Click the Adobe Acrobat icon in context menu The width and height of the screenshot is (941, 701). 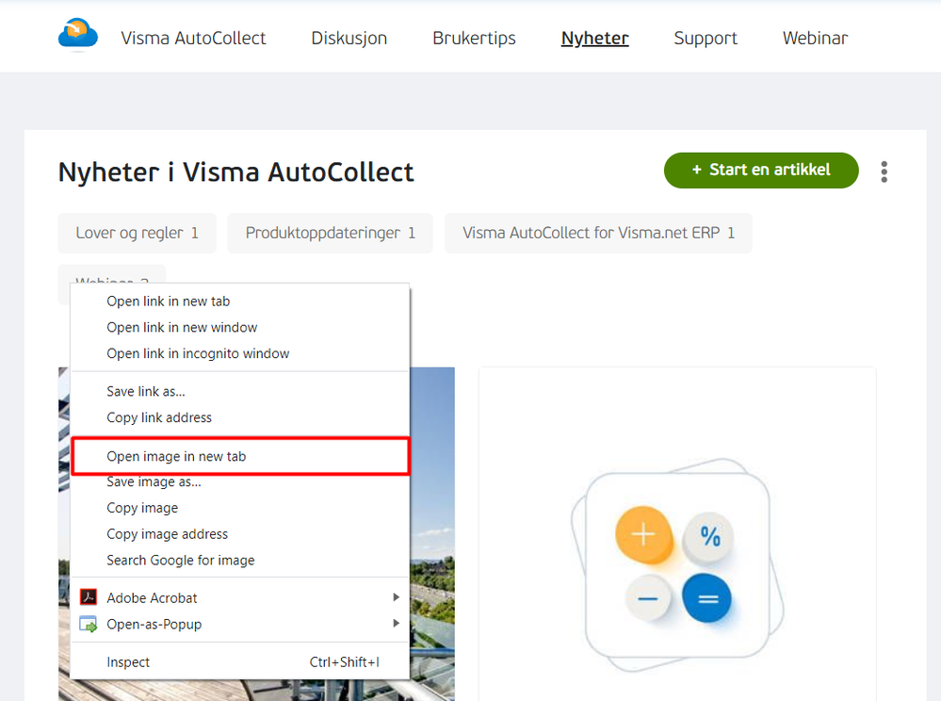tap(89, 597)
